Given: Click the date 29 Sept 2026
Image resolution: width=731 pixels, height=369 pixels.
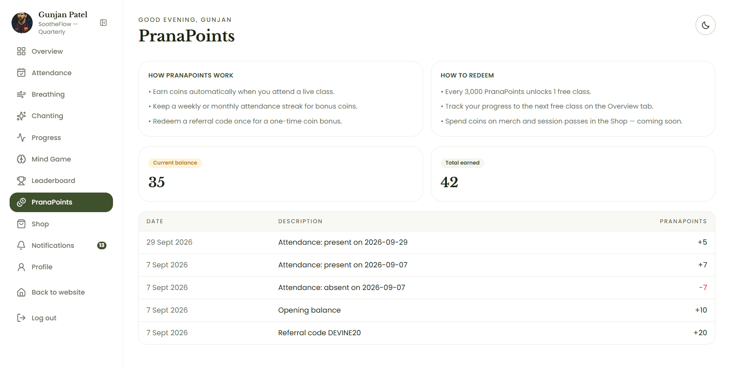Looking at the screenshot, I should point(169,242).
